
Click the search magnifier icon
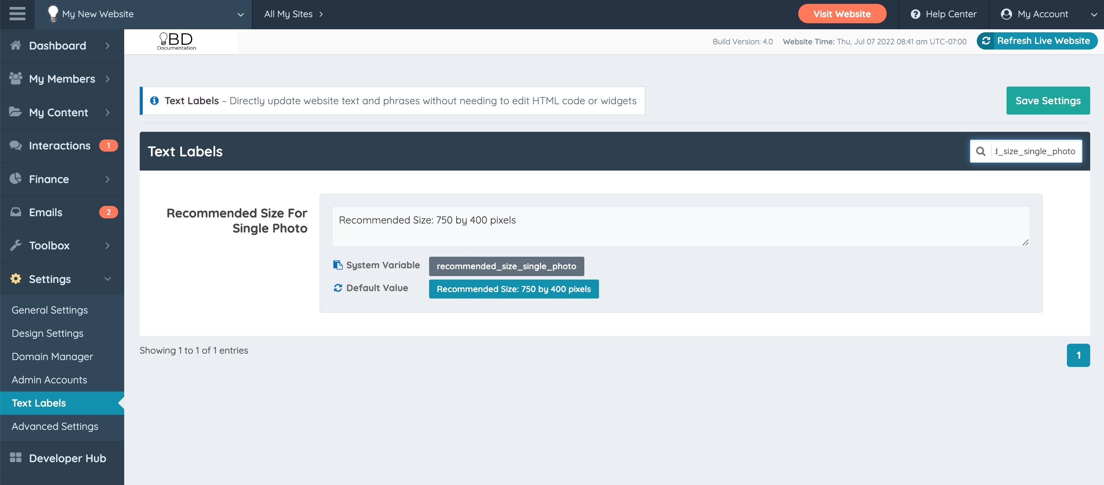pos(981,151)
